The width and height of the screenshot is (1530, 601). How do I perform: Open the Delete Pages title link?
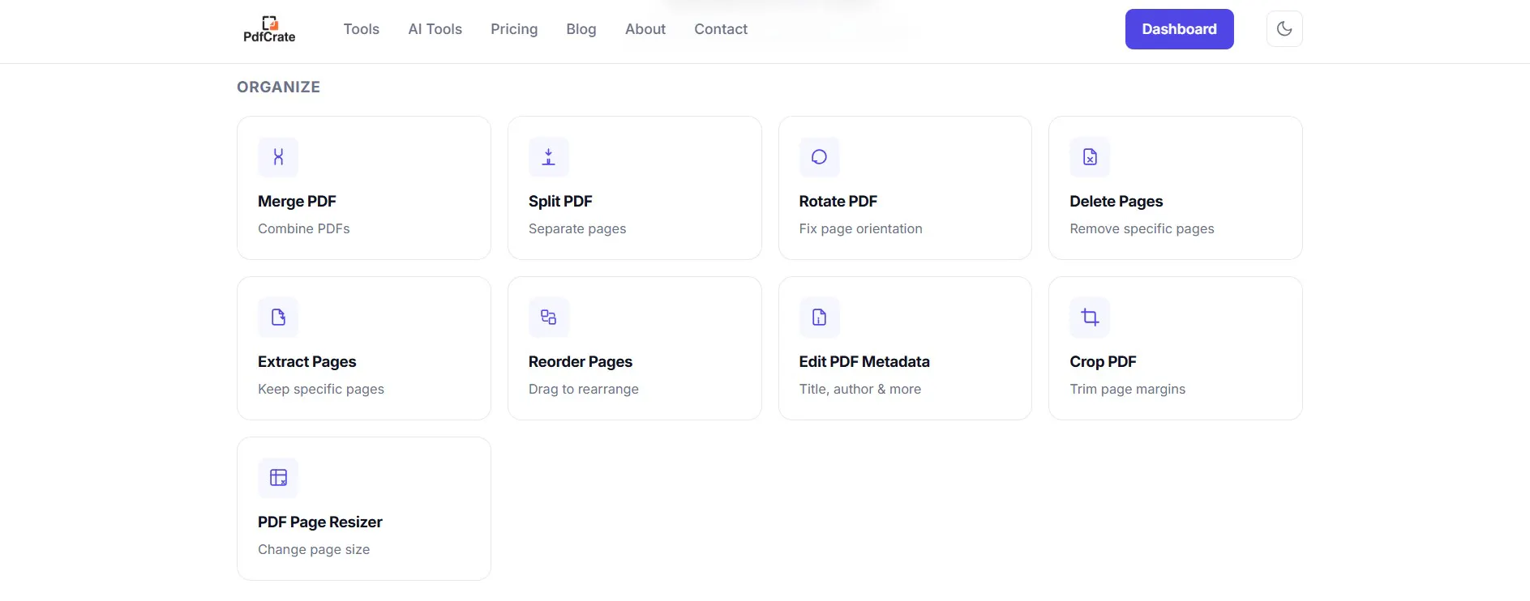tap(1116, 202)
